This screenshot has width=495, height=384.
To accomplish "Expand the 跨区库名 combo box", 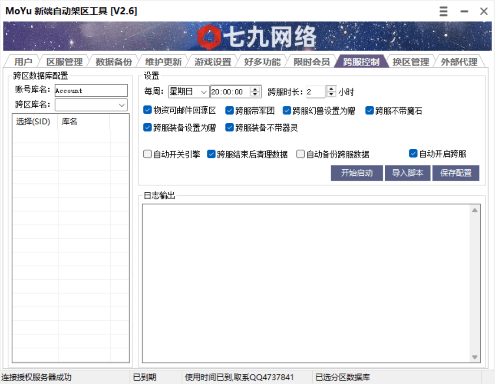I will (x=122, y=104).
